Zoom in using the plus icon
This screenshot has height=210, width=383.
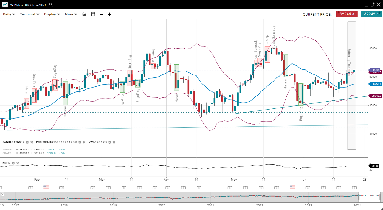[109, 14]
